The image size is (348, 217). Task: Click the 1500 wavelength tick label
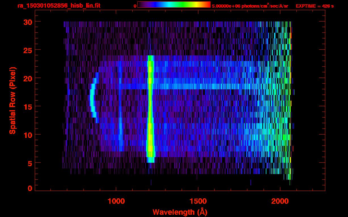point(198,201)
